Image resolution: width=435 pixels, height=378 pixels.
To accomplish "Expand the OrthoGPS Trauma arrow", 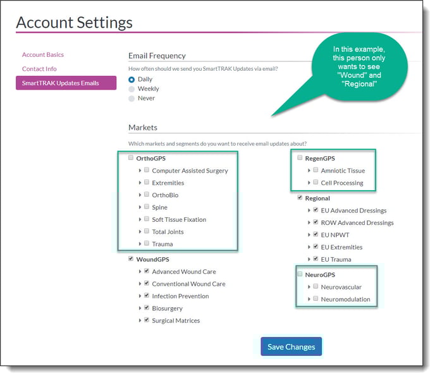I will click(x=140, y=244).
